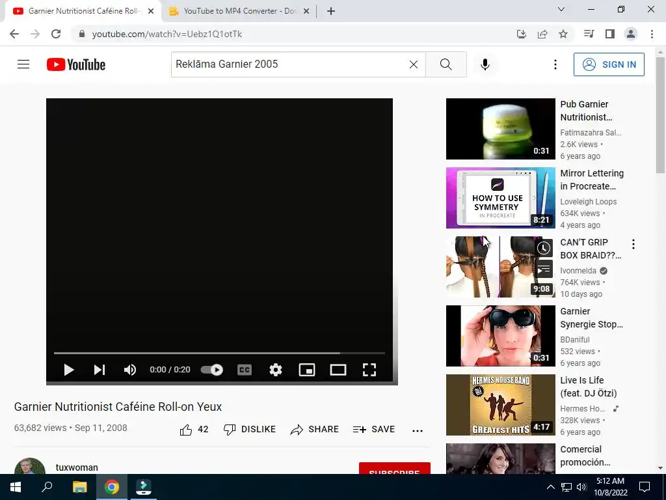Go back in browser history
666x500 pixels.
coord(14,34)
